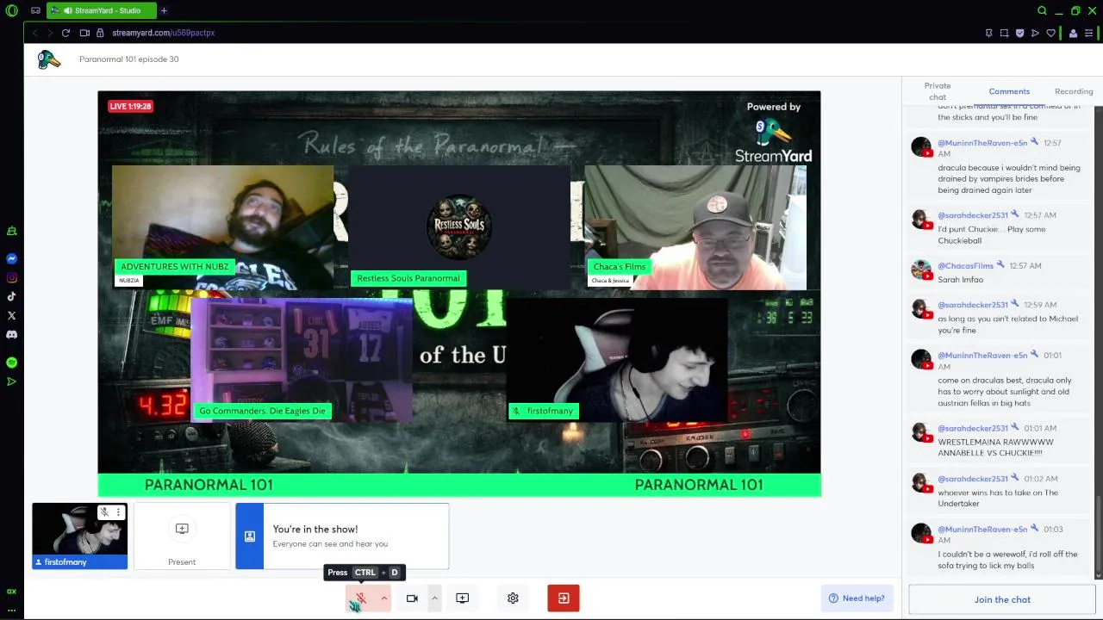Bookmark page with heart icon
The height and width of the screenshot is (620, 1103).
[1050, 33]
